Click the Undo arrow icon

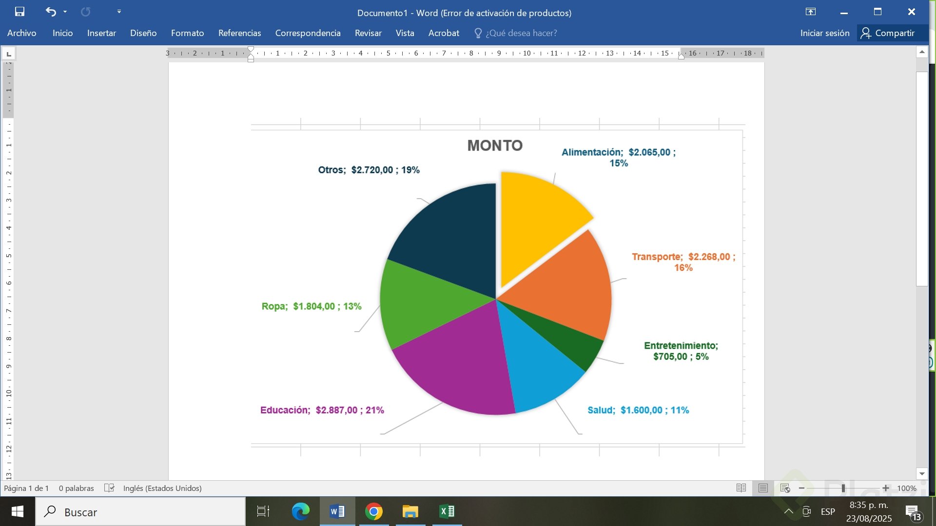51,12
